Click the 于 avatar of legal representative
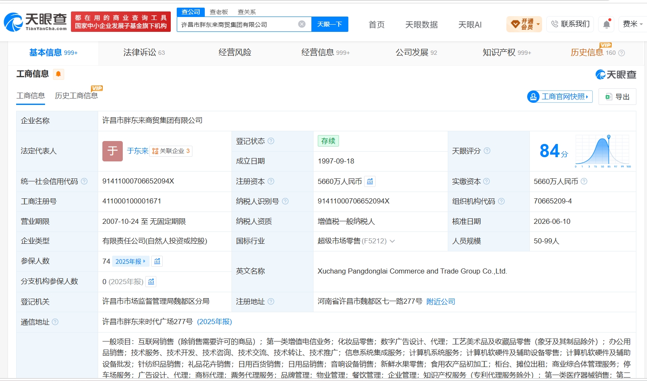 tap(113, 151)
